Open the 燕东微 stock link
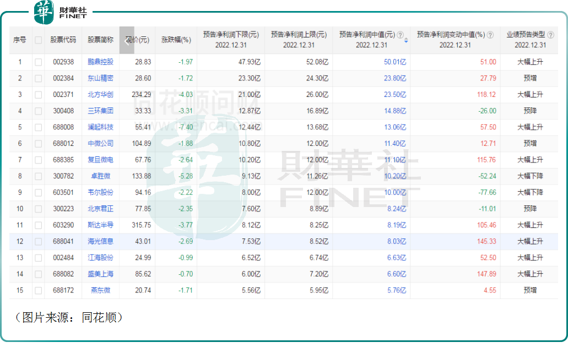The image size is (568, 353). pos(100,290)
